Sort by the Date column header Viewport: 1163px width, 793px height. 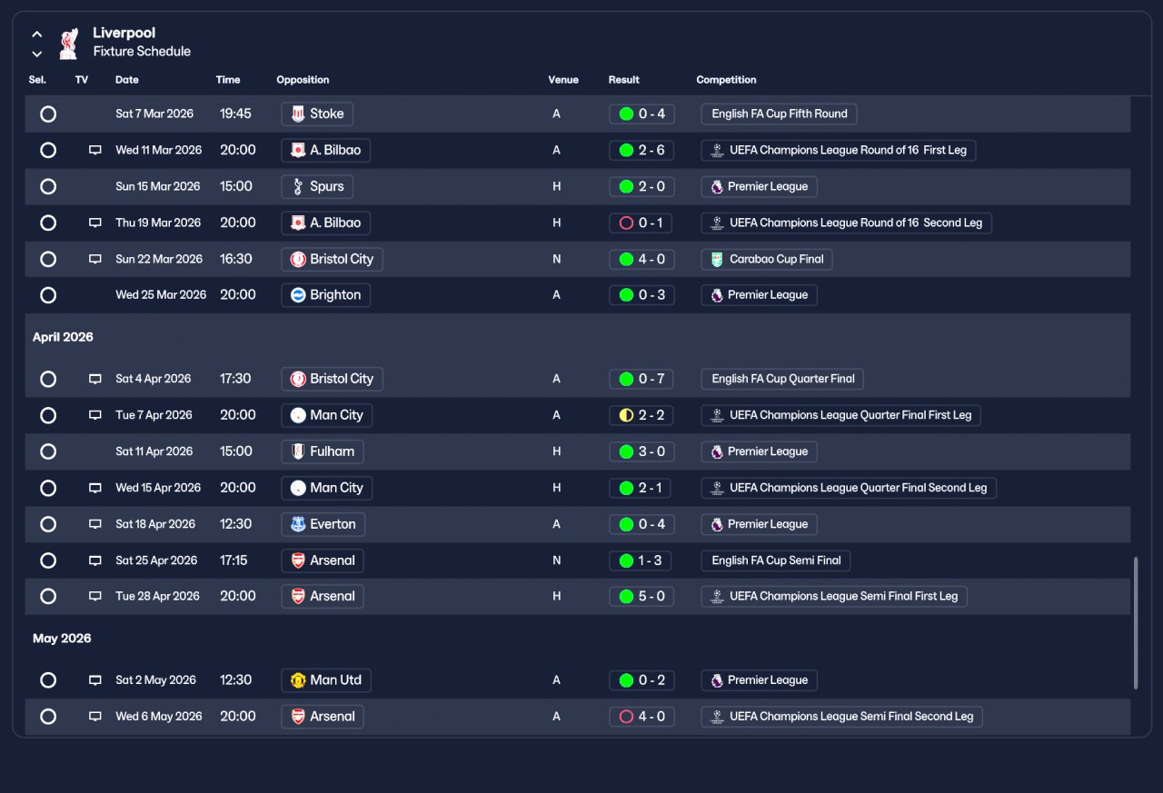point(127,80)
